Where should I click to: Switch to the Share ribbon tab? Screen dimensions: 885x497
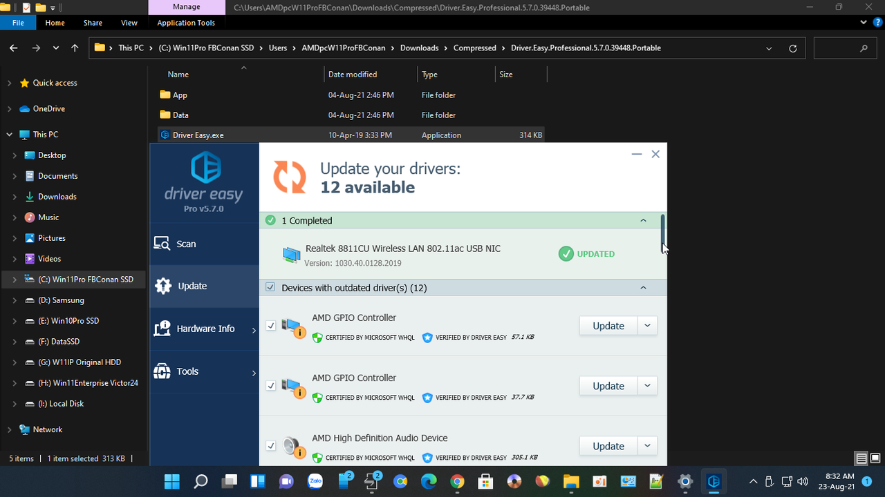pos(93,23)
